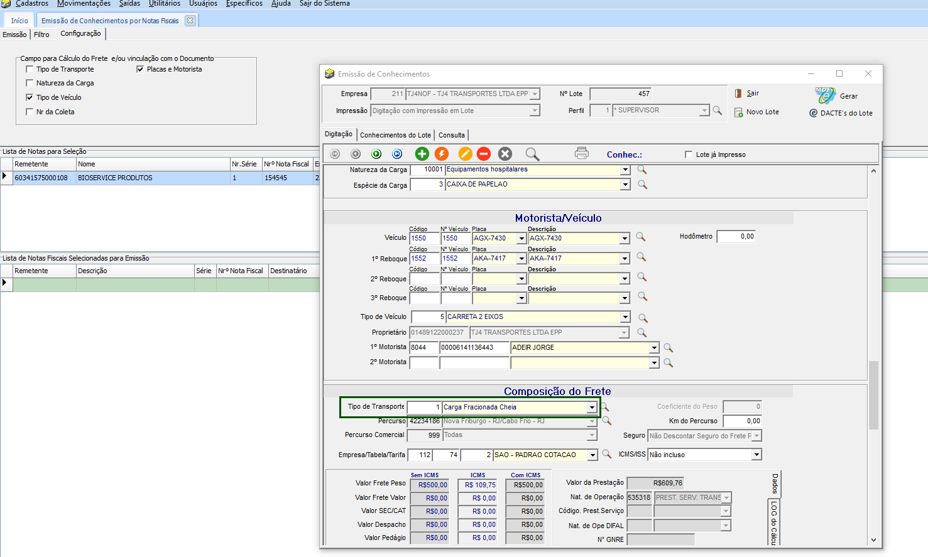The height and width of the screenshot is (557, 928).
Task: Click the orange lightning bolt icon
Action: click(x=442, y=154)
